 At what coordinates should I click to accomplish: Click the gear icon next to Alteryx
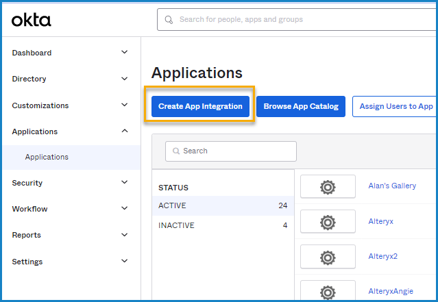click(328, 222)
